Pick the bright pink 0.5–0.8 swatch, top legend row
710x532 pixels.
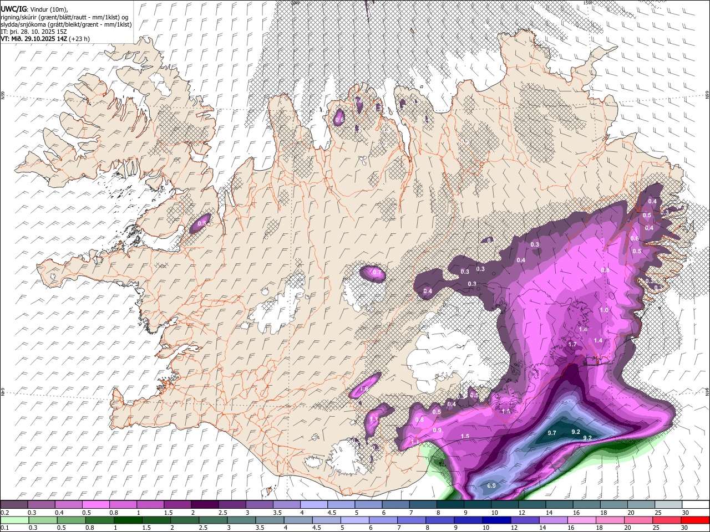[96, 504]
